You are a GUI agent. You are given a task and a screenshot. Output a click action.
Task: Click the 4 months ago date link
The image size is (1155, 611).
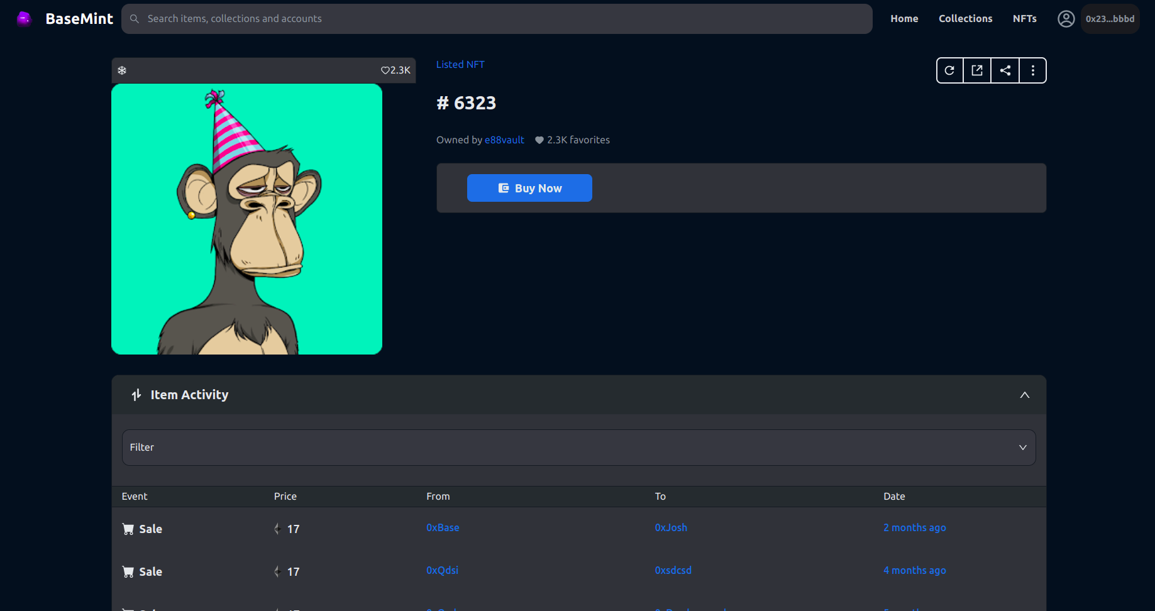click(x=915, y=571)
